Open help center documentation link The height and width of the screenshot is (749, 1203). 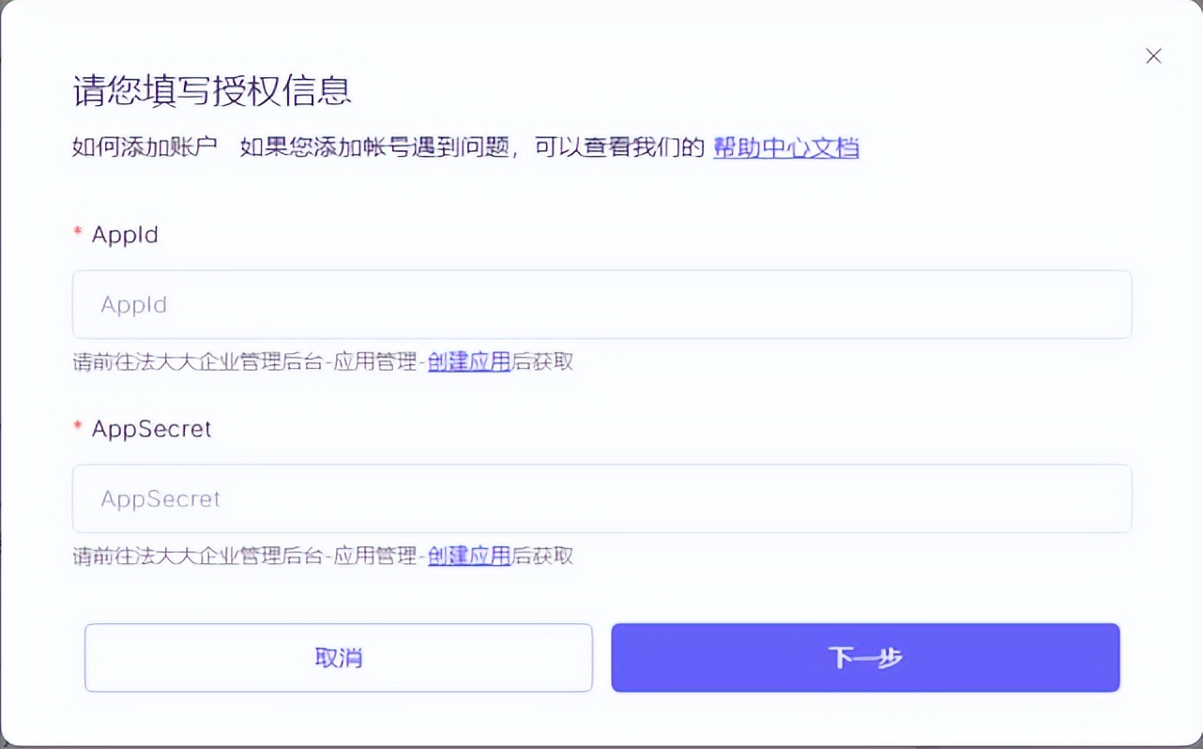(x=785, y=147)
